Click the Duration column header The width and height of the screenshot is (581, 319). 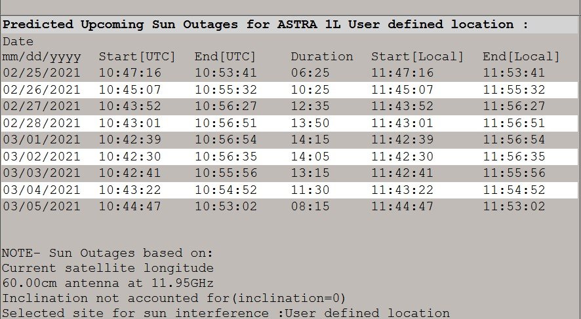[x=321, y=56]
